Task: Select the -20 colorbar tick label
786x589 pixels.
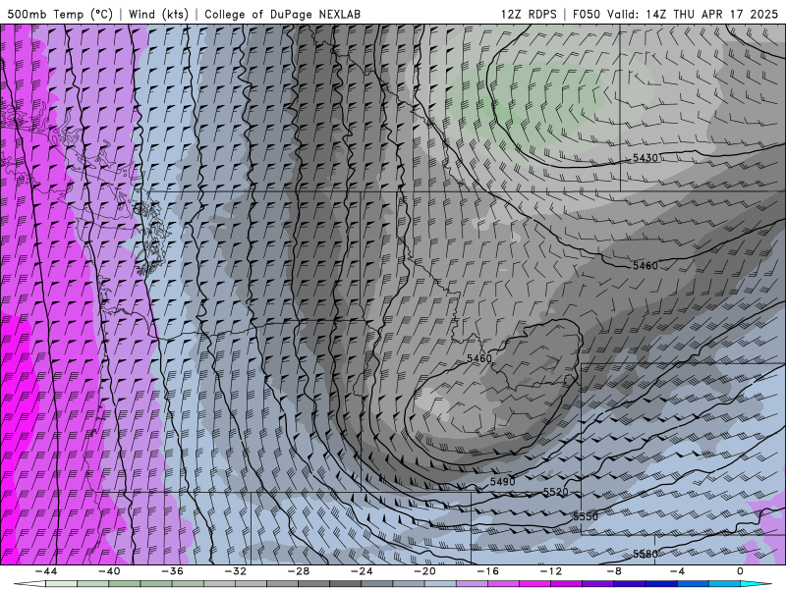Action: point(424,571)
